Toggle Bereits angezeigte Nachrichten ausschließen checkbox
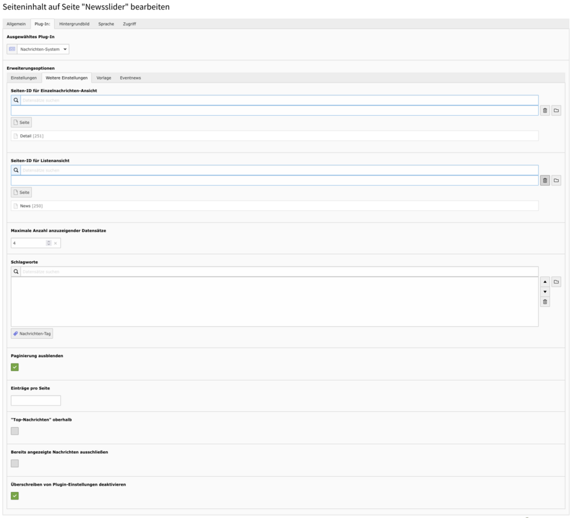Screen dimensions: 572x518 [15, 463]
